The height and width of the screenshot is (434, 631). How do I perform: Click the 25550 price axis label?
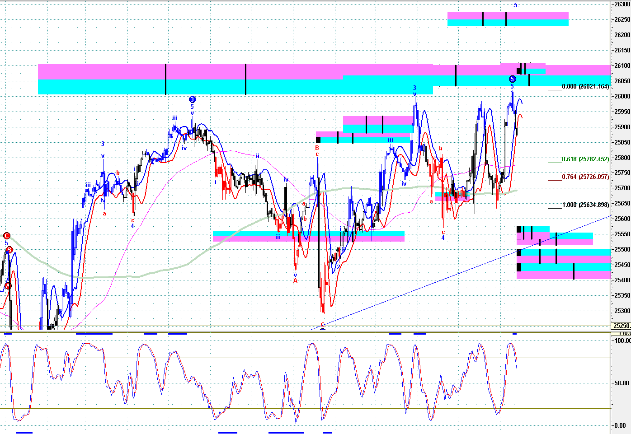pyautogui.click(x=622, y=234)
